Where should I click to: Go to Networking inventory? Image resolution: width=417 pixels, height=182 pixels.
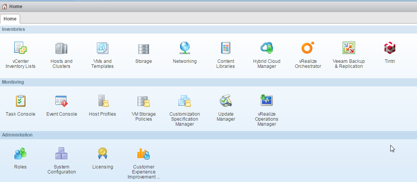(185, 49)
